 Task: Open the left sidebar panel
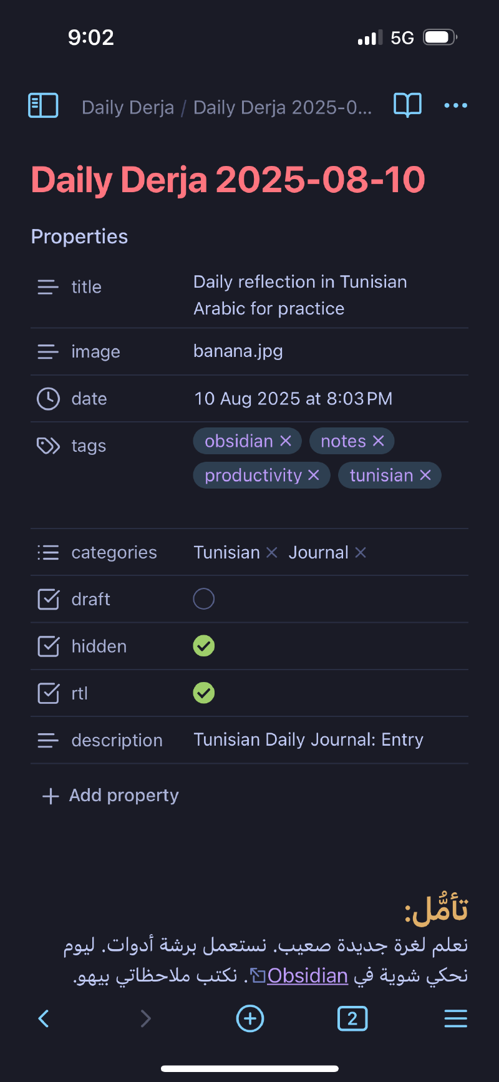(43, 105)
